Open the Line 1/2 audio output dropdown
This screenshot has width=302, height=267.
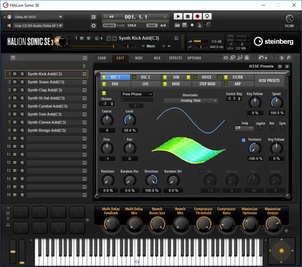pyautogui.click(x=38, y=26)
